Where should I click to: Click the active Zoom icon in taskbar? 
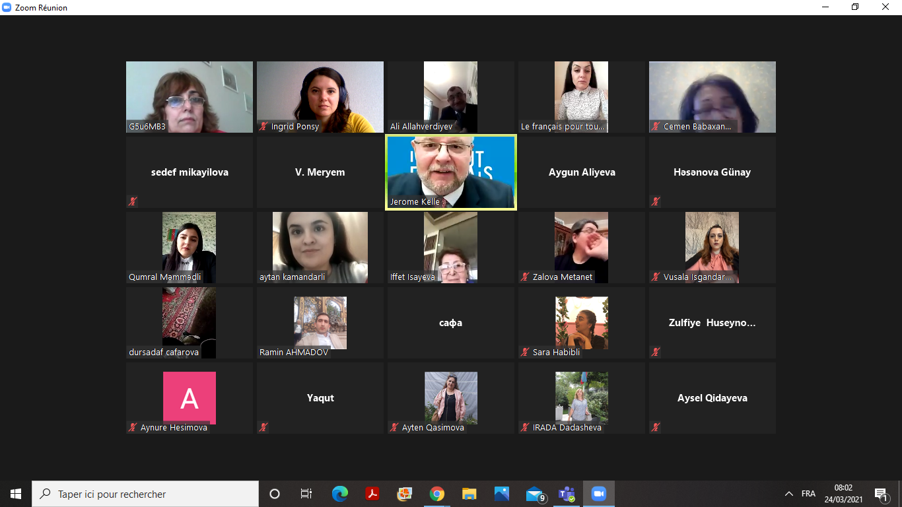point(599,494)
